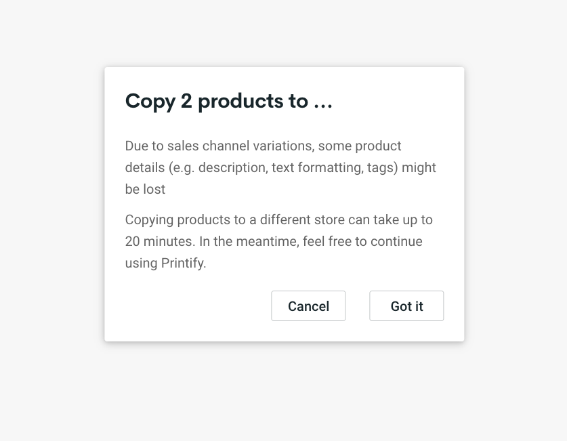The height and width of the screenshot is (441, 567).
Task: Click the ellipsis in the dialog title
Action: tap(324, 103)
